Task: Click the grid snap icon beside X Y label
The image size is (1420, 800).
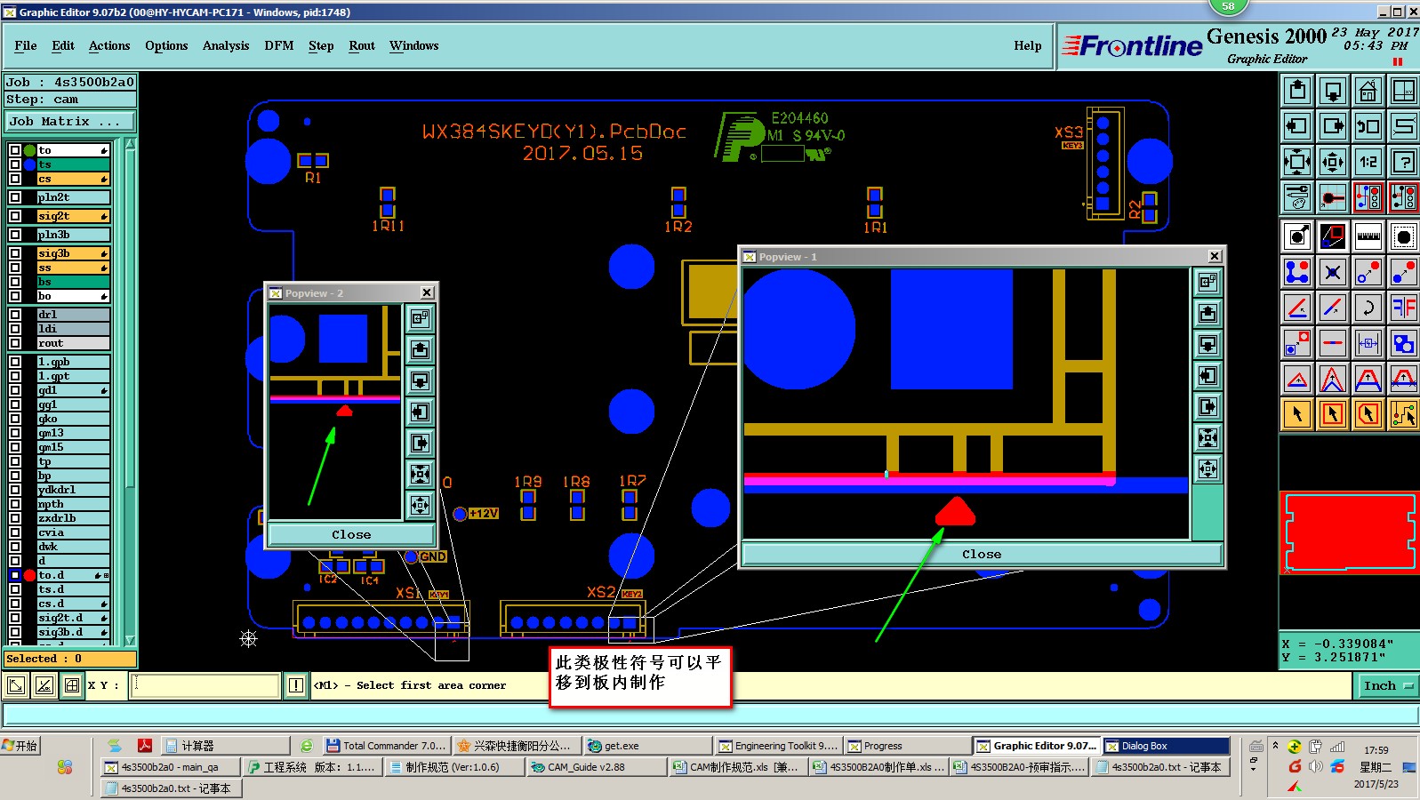Action: (x=72, y=685)
